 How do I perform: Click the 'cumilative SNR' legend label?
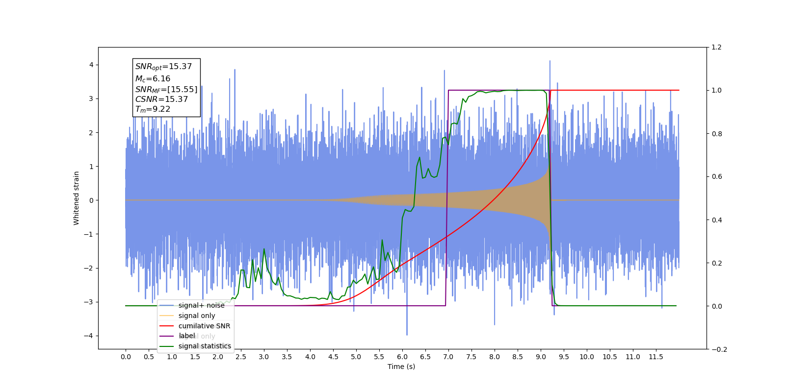204,326
